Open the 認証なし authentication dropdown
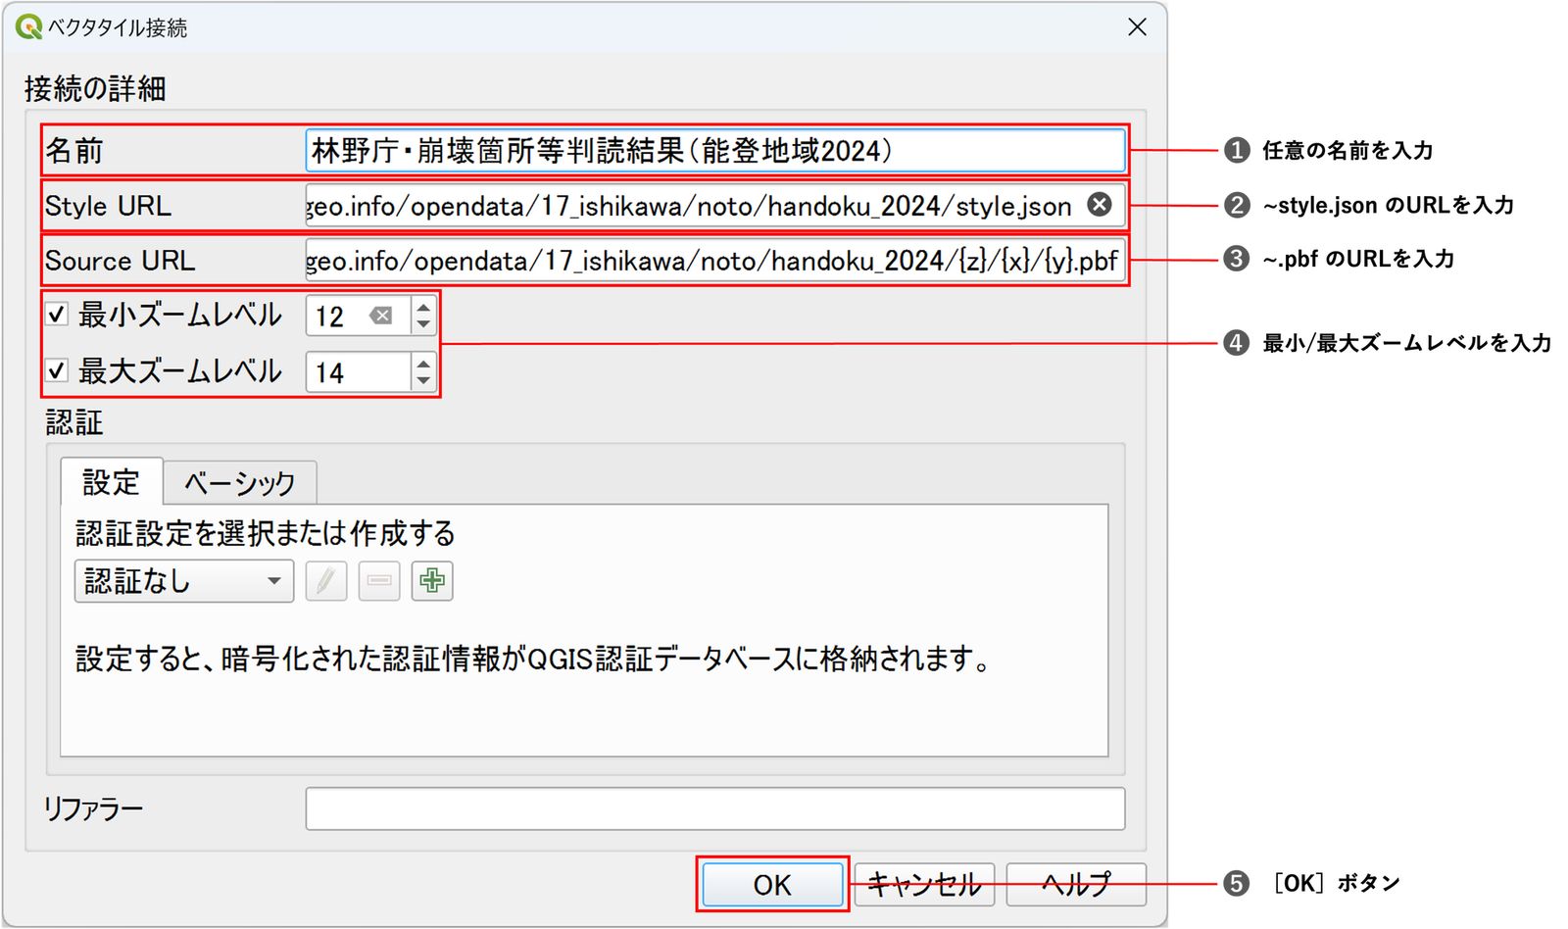The width and height of the screenshot is (1568, 929). (x=184, y=581)
